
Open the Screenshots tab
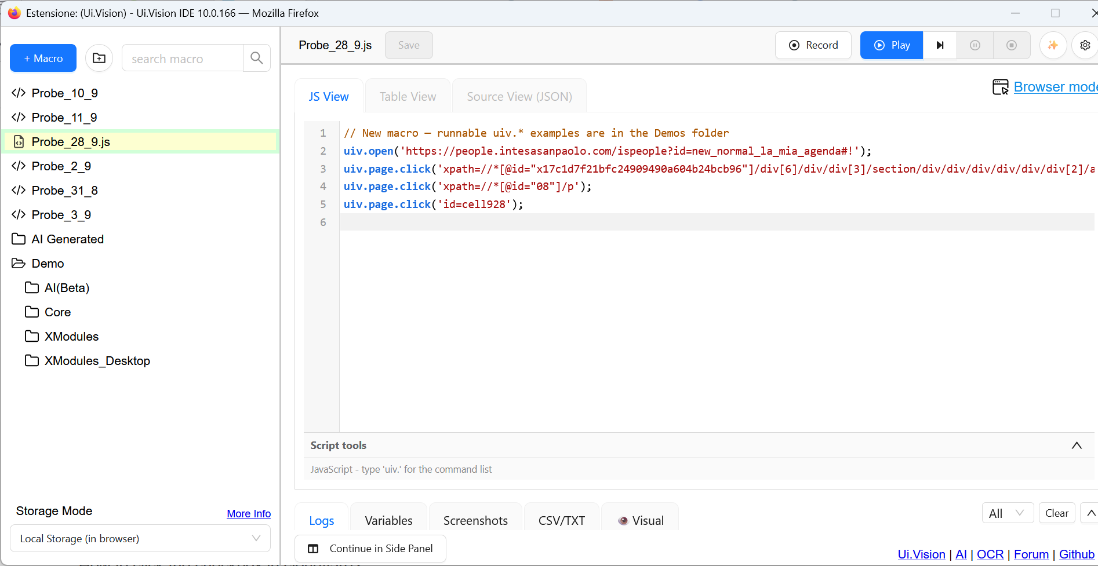[475, 520]
